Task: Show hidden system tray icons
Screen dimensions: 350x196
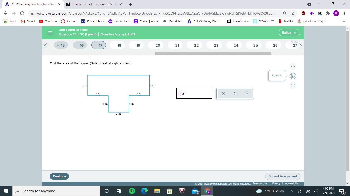Action: 291,191
